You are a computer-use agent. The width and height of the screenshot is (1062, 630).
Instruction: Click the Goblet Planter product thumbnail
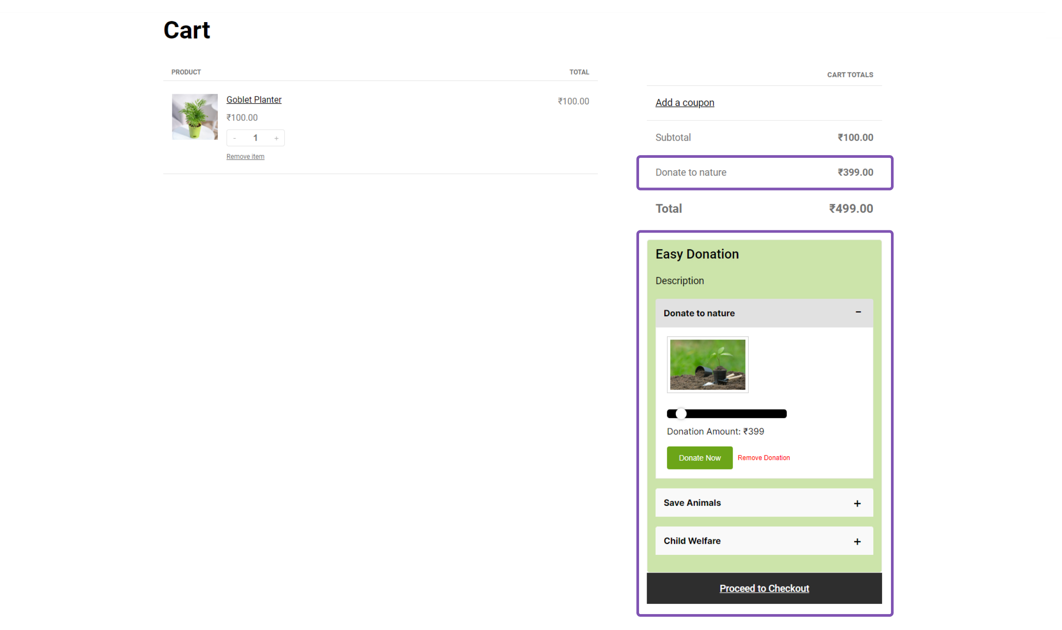pyautogui.click(x=194, y=117)
